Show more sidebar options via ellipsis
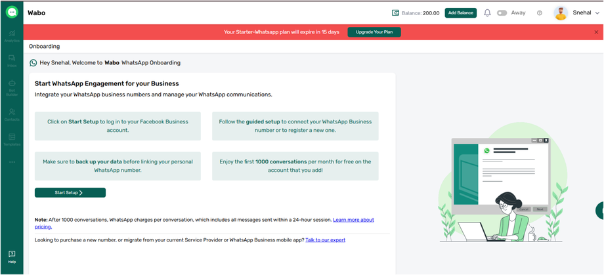604x275 pixels. point(12,162)
